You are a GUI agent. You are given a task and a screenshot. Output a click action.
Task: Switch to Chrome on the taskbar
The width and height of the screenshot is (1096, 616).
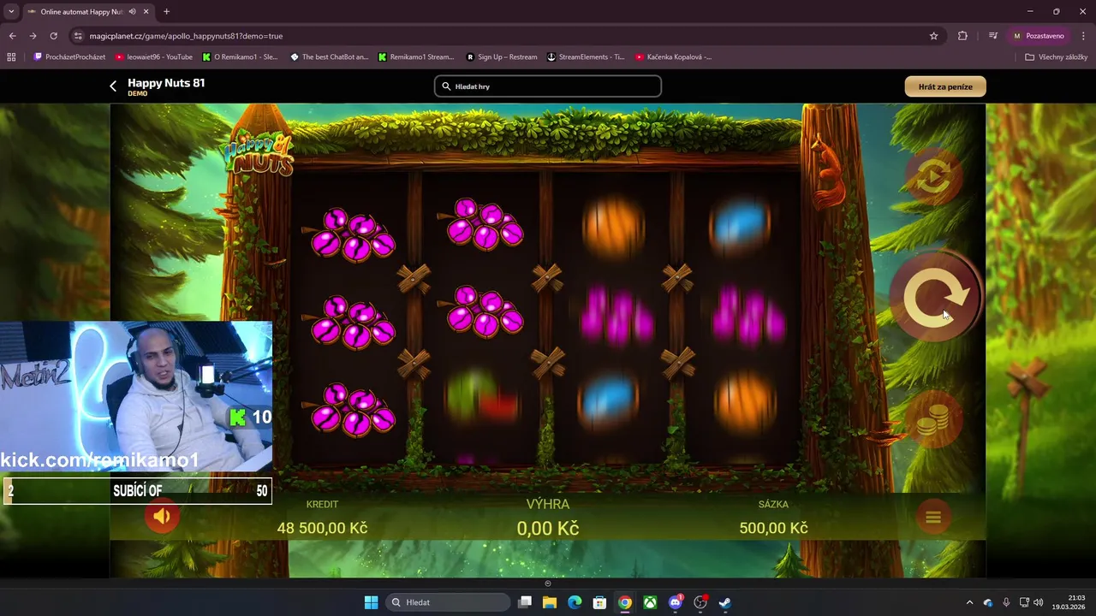(x=625, y=602)
